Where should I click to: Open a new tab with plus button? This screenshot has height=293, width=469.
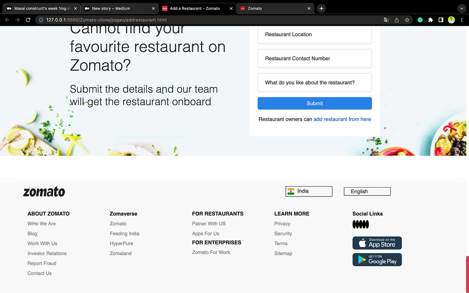pos(321,8)
